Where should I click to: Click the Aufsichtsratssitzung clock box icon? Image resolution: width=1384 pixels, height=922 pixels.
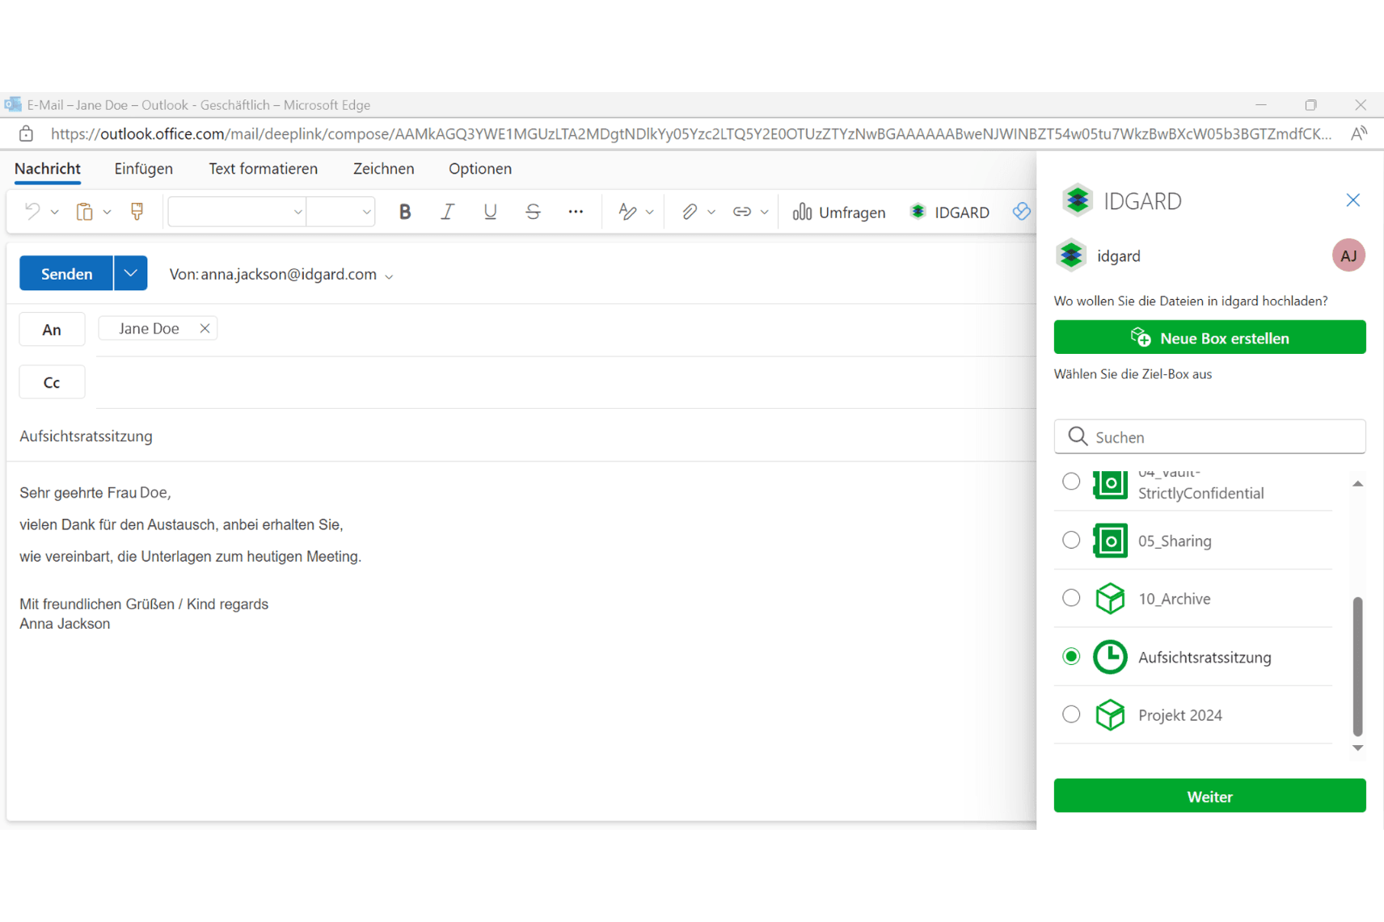click(x=1110, y=657)
